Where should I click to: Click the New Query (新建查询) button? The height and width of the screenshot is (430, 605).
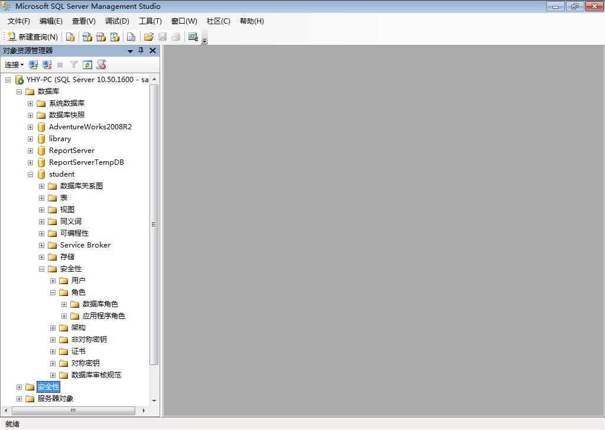33,37
